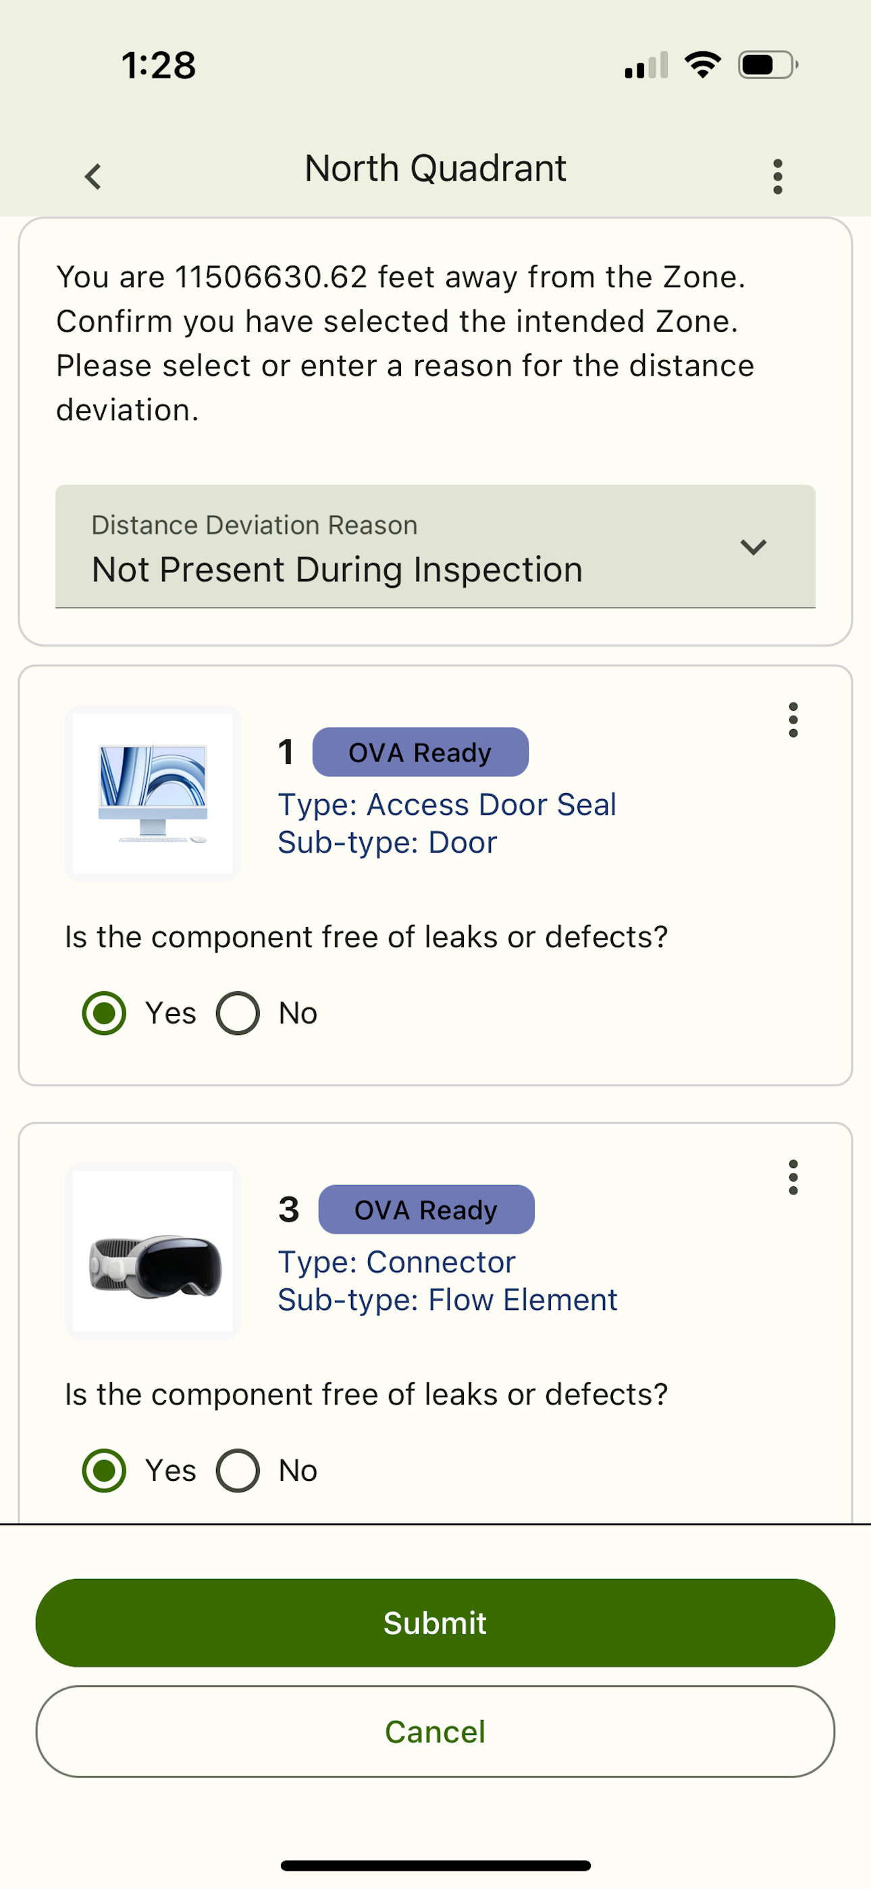View the headset thumbnail for component 3
The width and height of the screenshot is (871, 1889).
[153, 1251]
